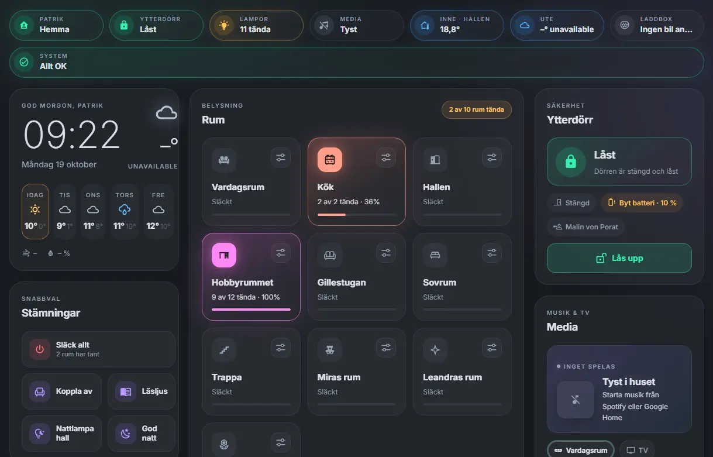Adjust the Vardagsrum brightness bar
The image size is (713, 457).
(251, 215)
